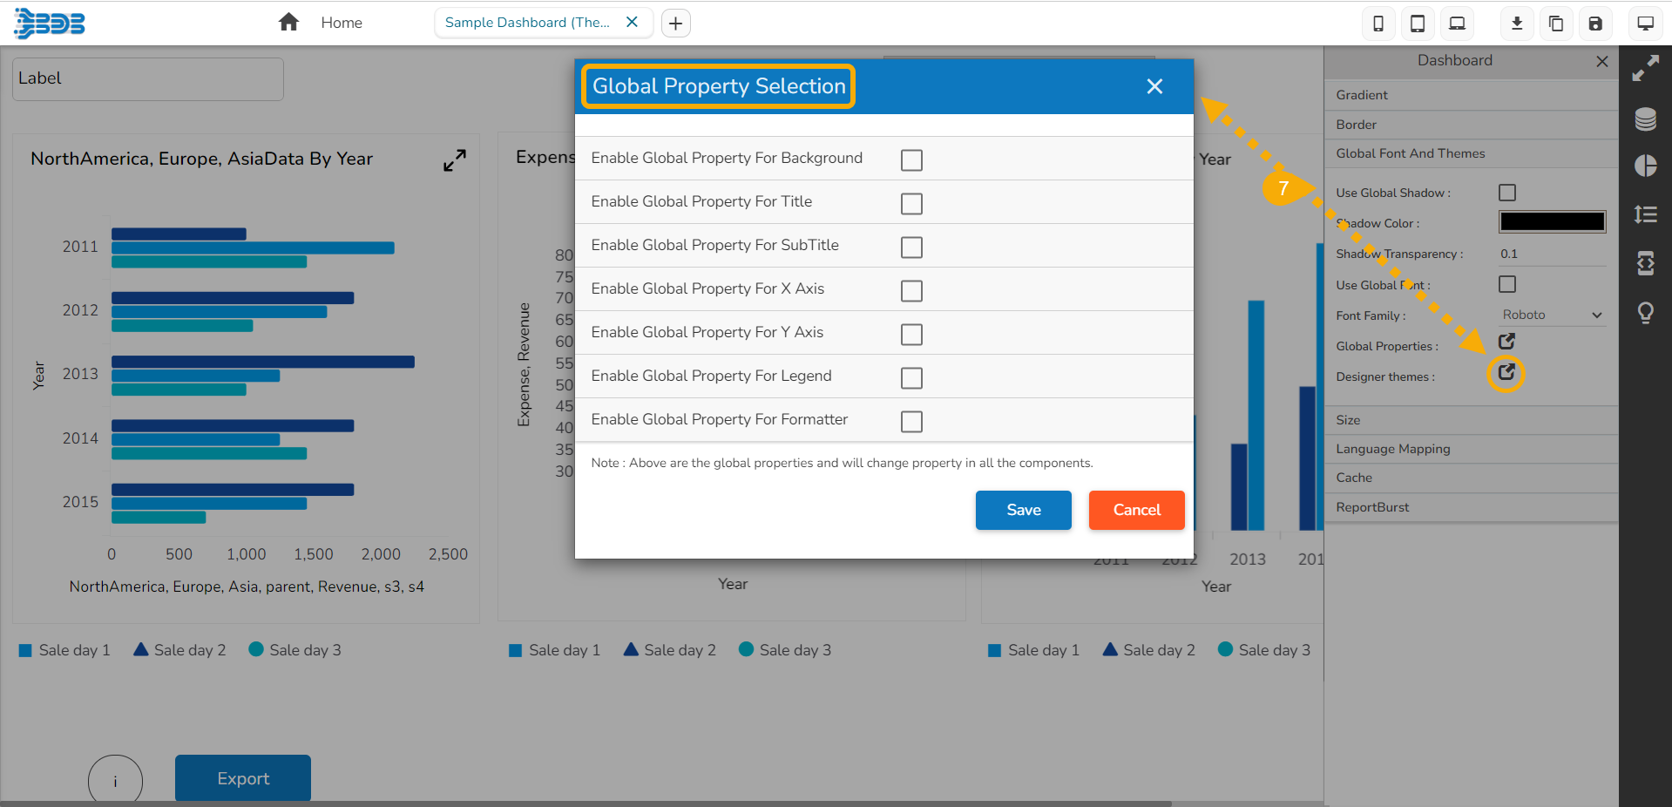Viewport: 1672px width, 807px height.
Task: Expand the ReportBurst section
Action: coord(1471,507)
